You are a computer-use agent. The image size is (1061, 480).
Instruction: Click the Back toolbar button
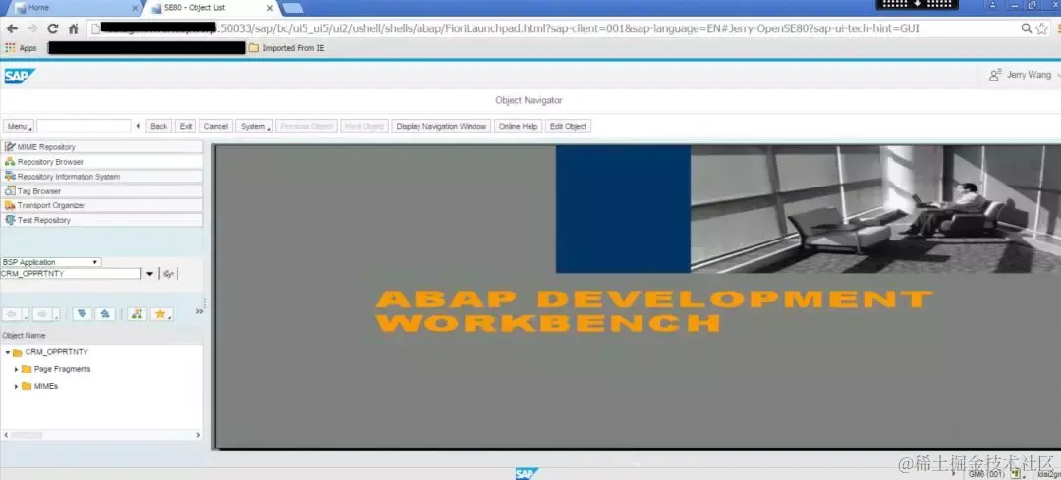[x=159, y=126]
